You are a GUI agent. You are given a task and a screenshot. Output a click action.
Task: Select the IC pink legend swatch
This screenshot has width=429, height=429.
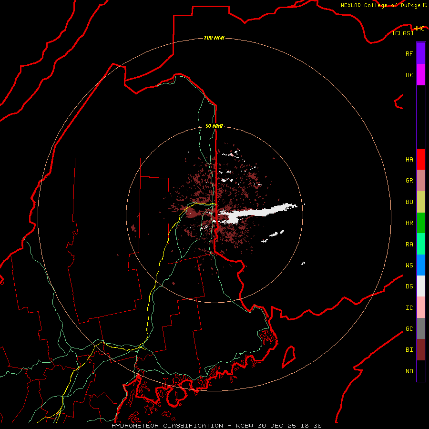point(421,307)
